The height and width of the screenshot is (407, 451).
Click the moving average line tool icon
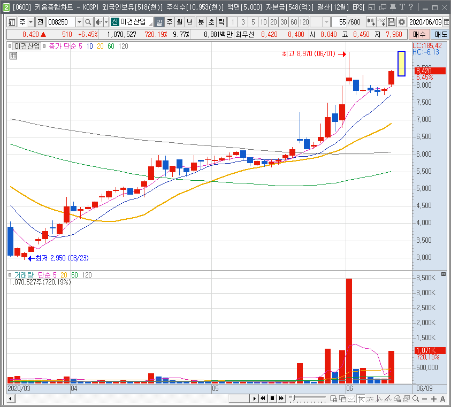[370, 398]
